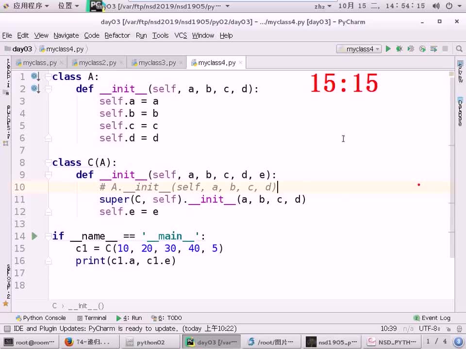Open the VCS menu

pos(181,35)
